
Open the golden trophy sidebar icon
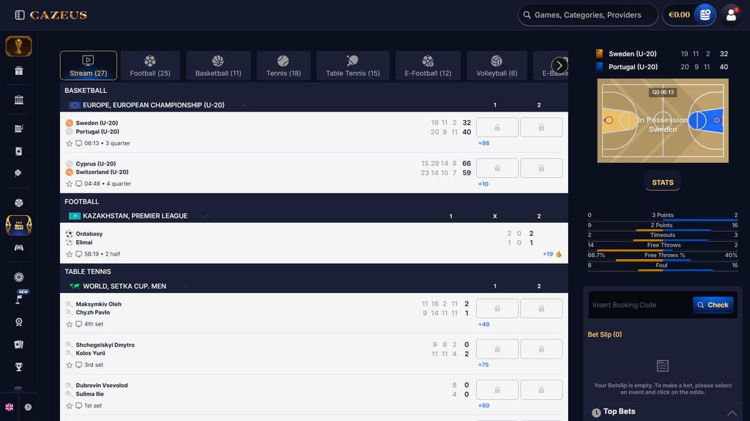[x=19, y=47]
